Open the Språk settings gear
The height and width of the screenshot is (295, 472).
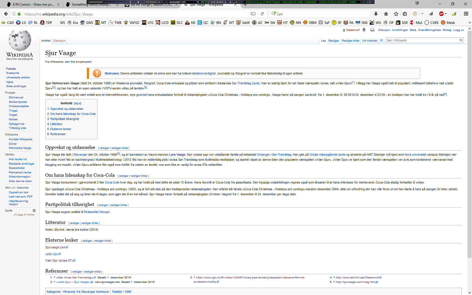(34, 210)
